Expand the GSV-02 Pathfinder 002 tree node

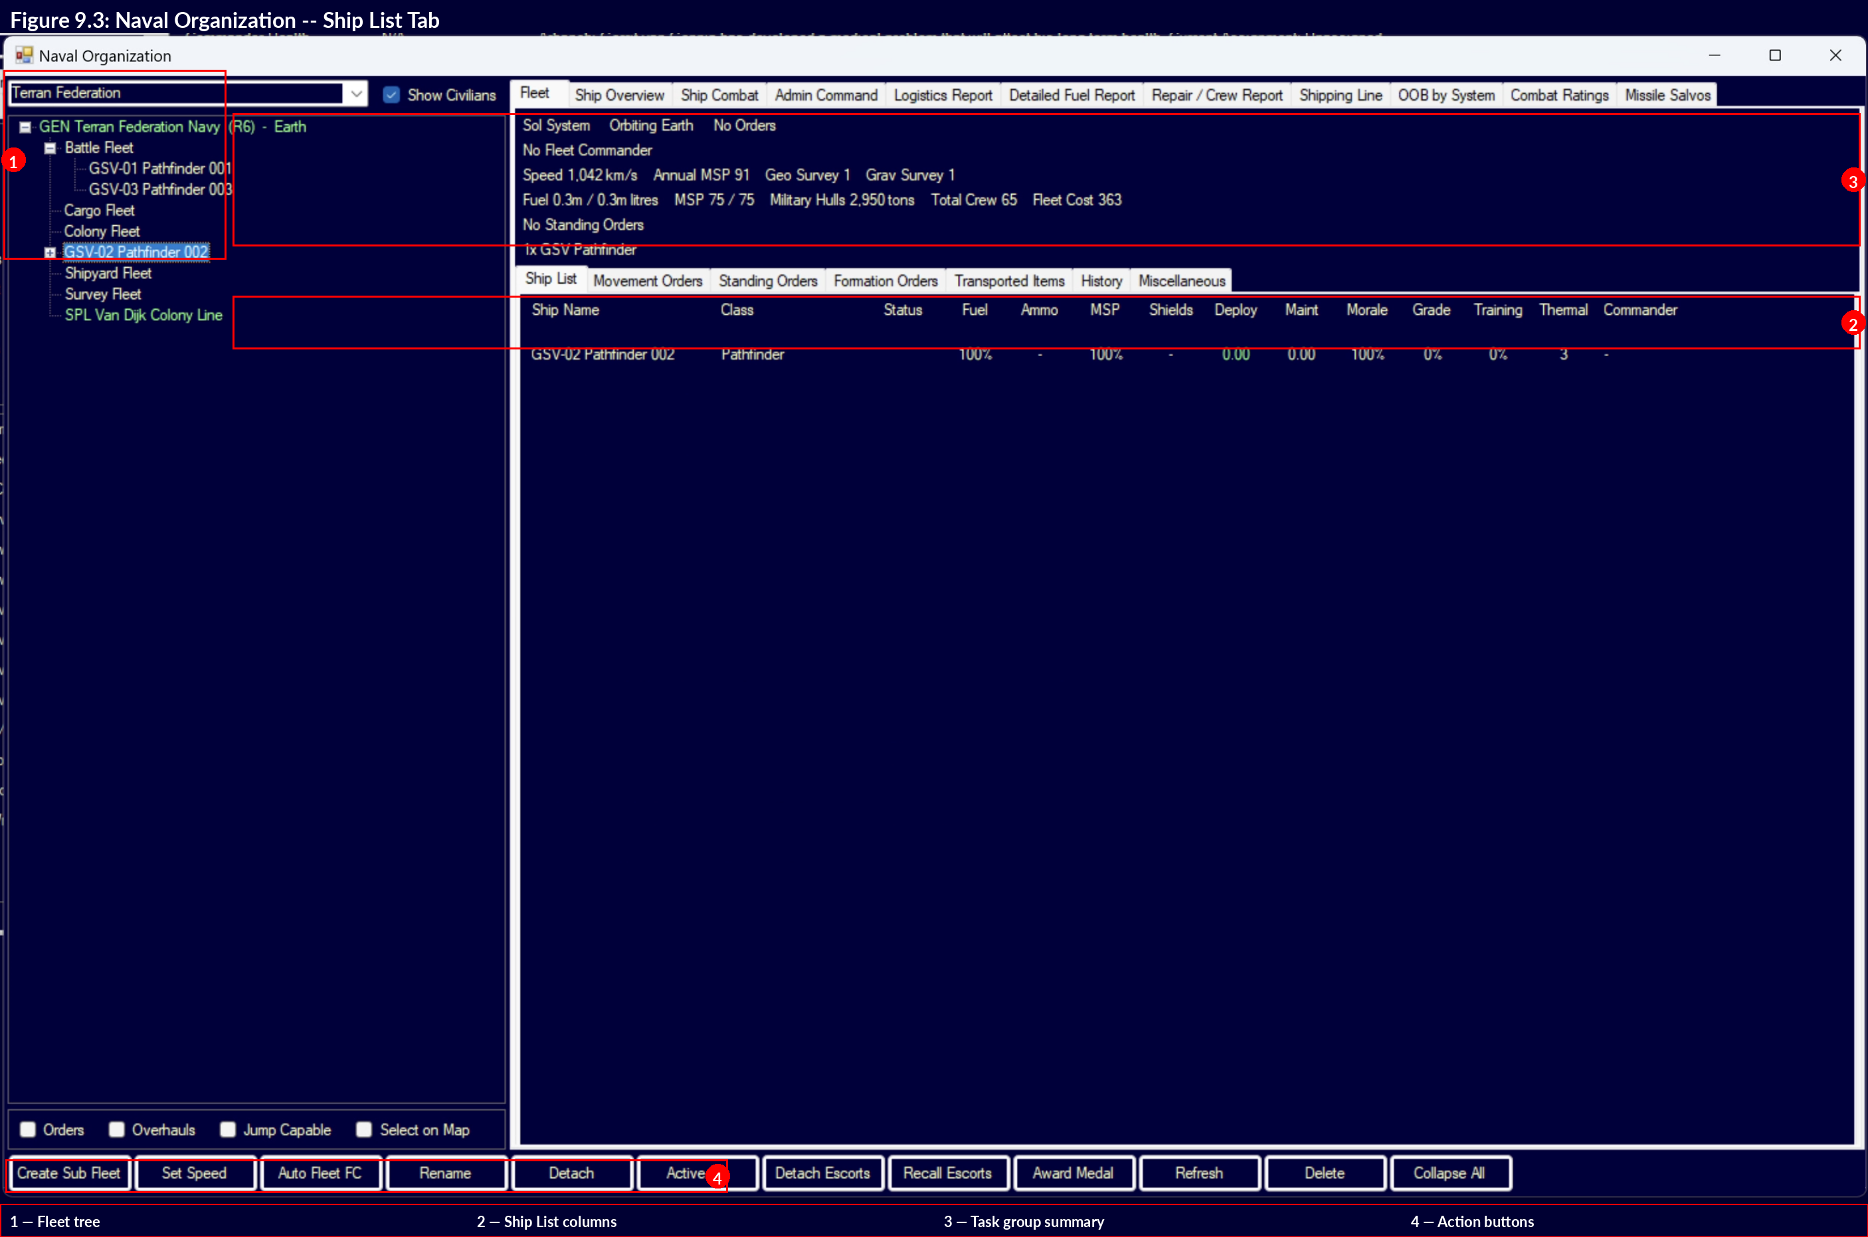coord(50,252)
